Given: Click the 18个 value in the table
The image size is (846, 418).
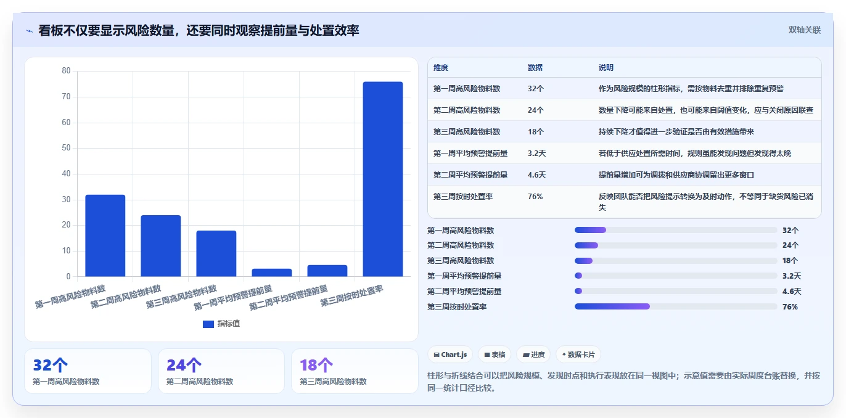Looking at the screenshot, I should click(x=536, y=132).
